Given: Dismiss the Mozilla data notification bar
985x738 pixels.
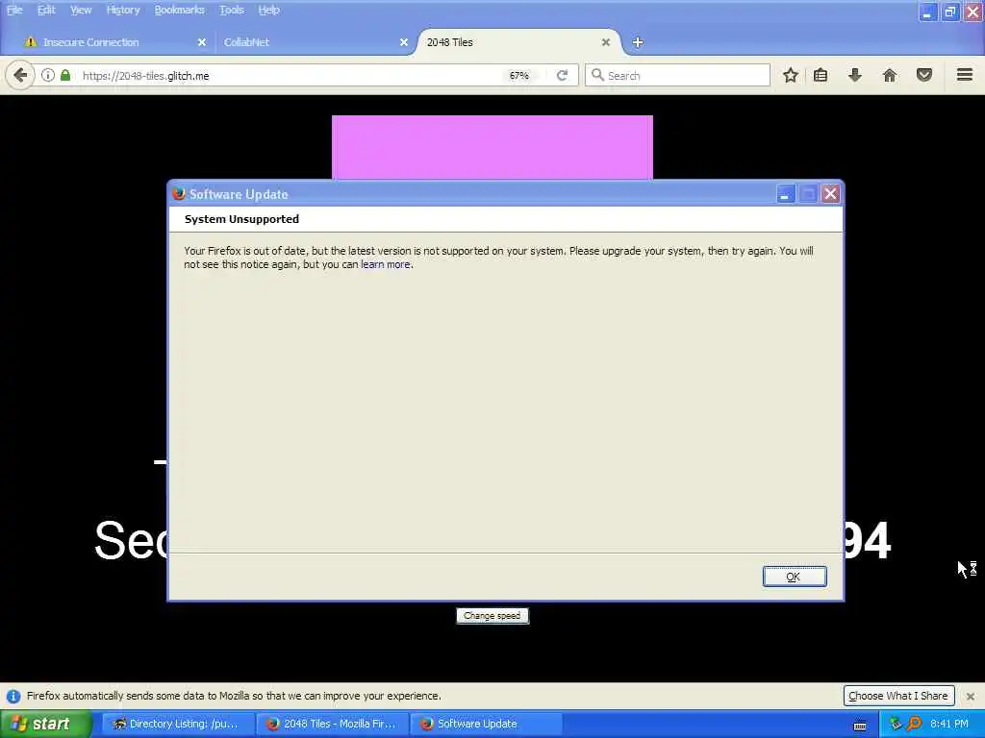Looking at the screenshot, I should 971,696.
